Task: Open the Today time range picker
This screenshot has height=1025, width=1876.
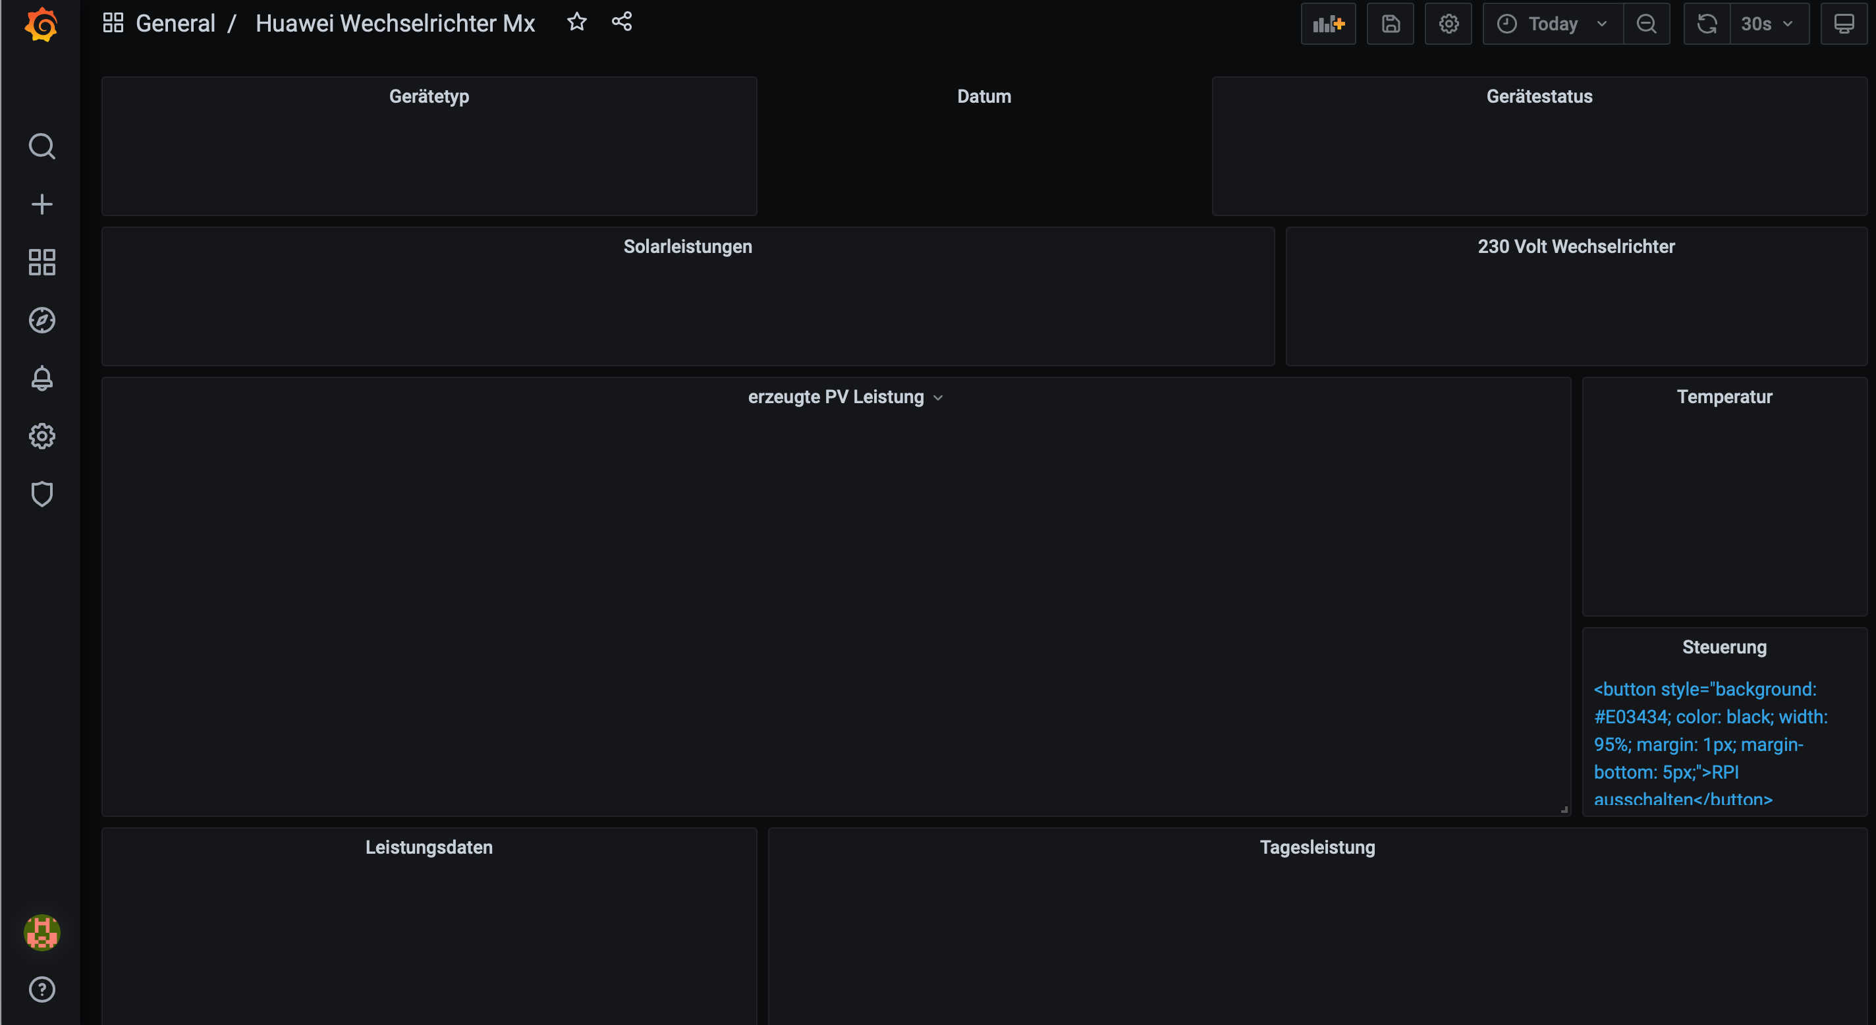Action: pos(1552,24)
